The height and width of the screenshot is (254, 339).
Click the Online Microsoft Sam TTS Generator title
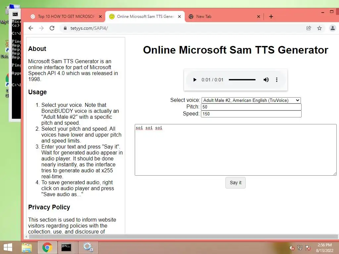tap(235, 50)
